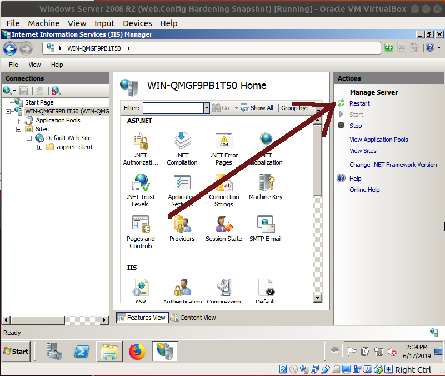Open the Online Help link

(x=364, y=190)
